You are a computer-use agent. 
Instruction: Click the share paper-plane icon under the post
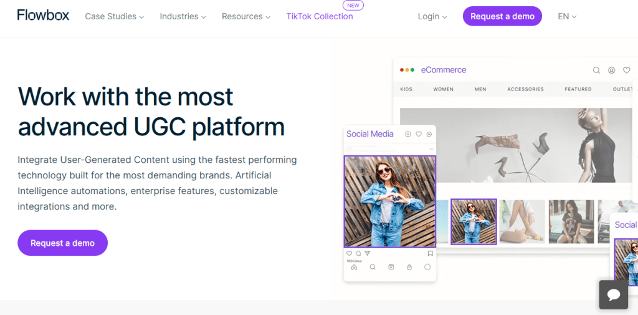point(368,254)
